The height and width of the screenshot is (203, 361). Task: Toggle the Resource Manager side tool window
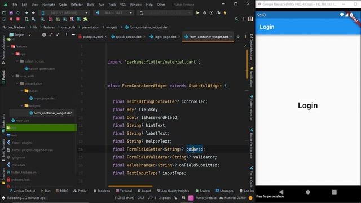[x=3, y=50]
